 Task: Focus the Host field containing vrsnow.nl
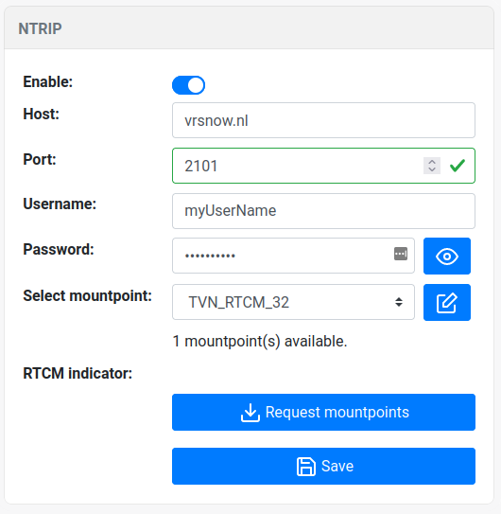(323, 120)
